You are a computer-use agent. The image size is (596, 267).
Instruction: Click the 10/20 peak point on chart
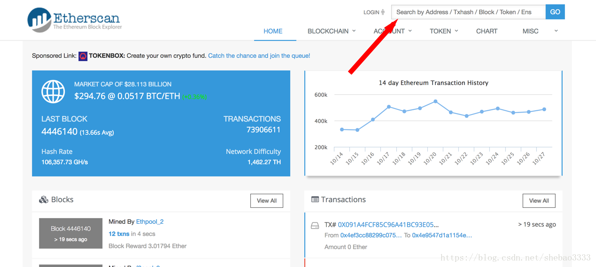coord(436,101)
